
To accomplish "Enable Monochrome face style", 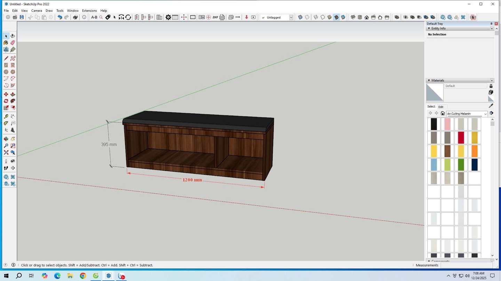I will 343,17.
